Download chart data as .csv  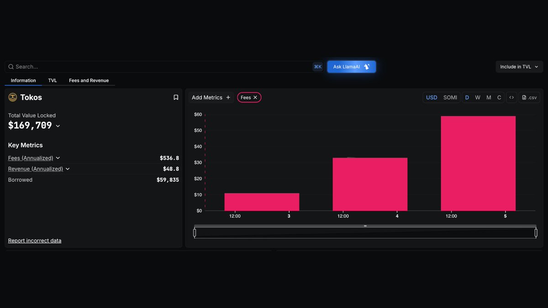coord(529,97)
